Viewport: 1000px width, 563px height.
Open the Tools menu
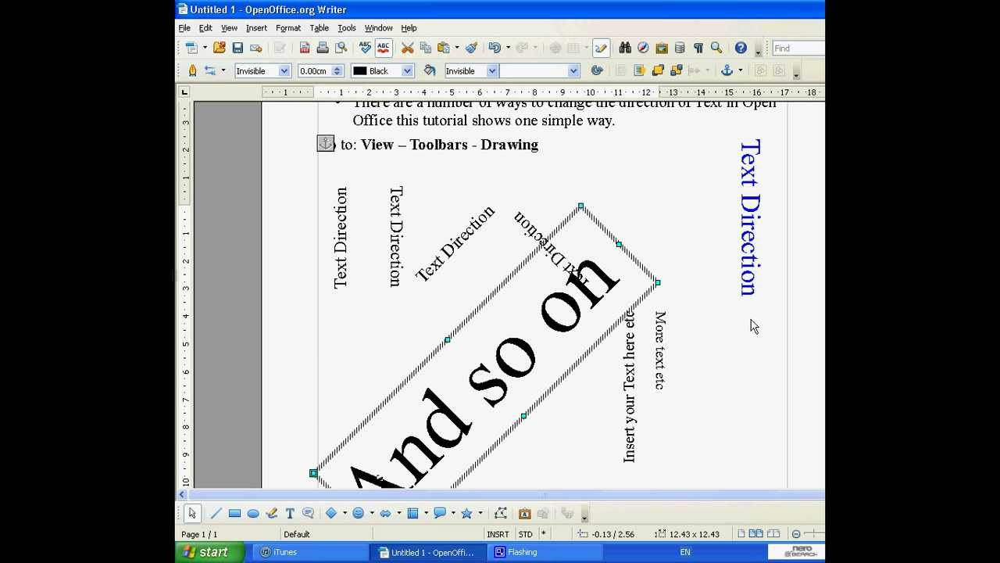coord(346,28)
